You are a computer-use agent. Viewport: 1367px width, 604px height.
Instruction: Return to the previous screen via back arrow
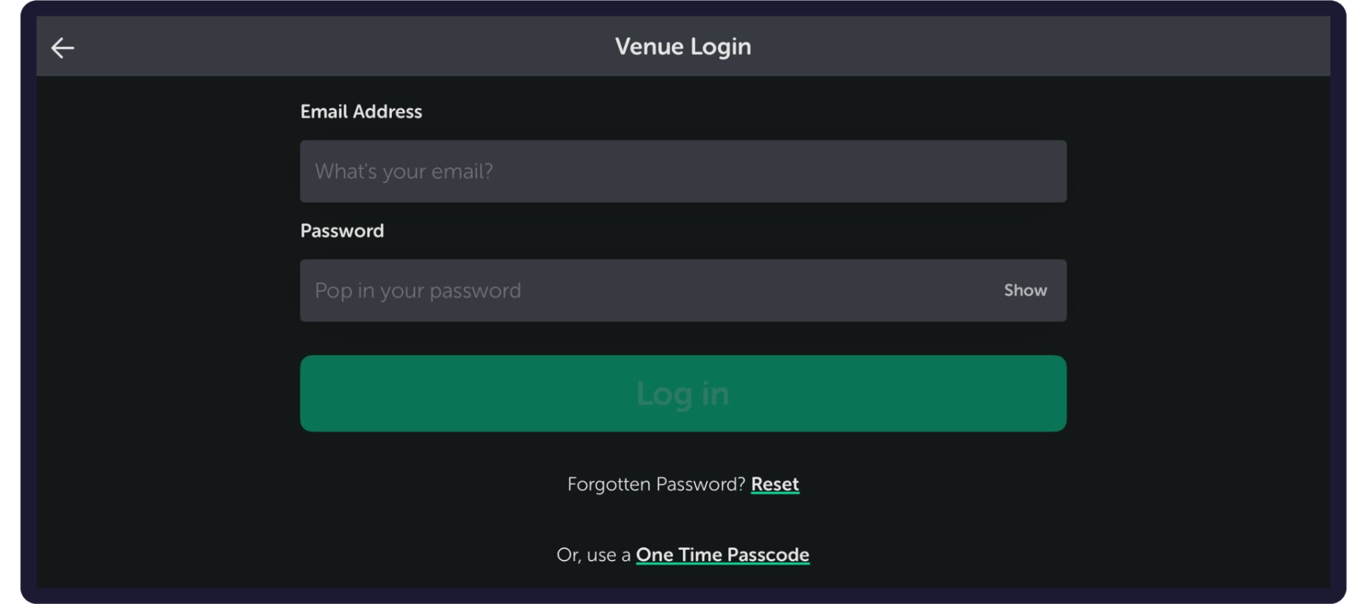click(x=63, y=47)
